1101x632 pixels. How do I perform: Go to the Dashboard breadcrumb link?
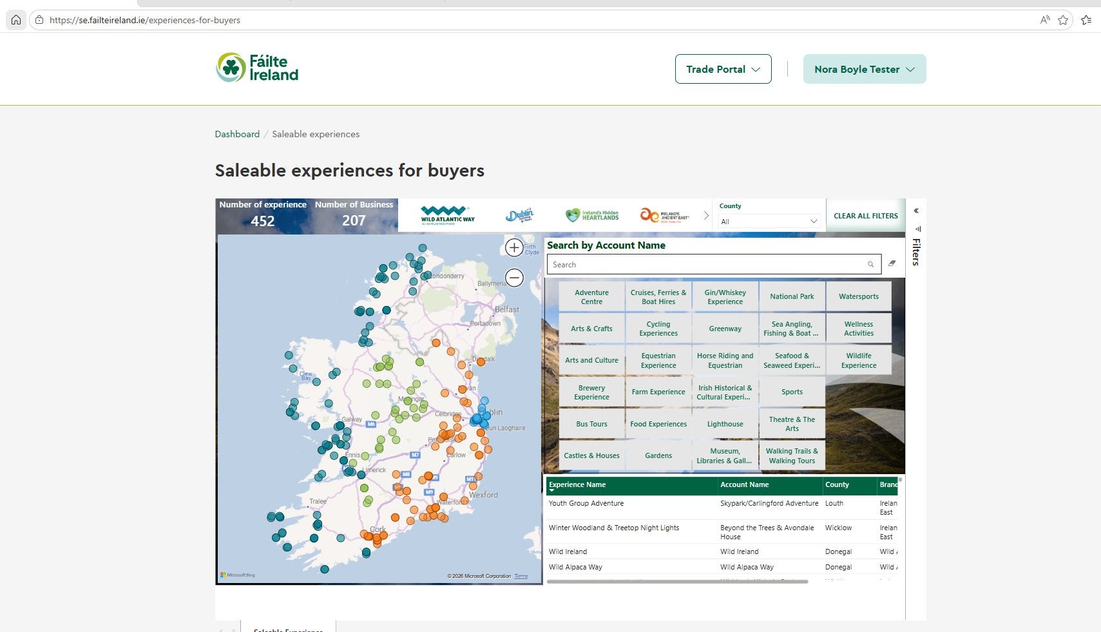click(x=237, y=134)
